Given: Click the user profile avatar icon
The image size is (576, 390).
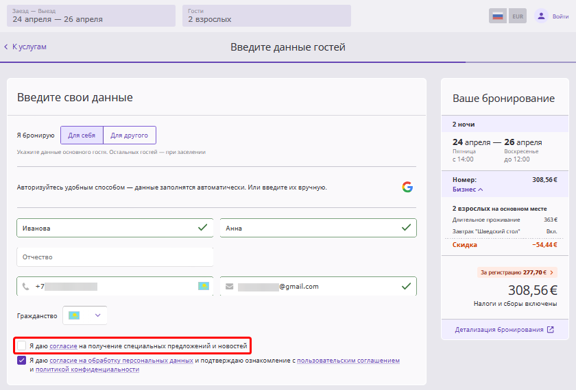Looking at the screenshot, I should click(542, 16).
